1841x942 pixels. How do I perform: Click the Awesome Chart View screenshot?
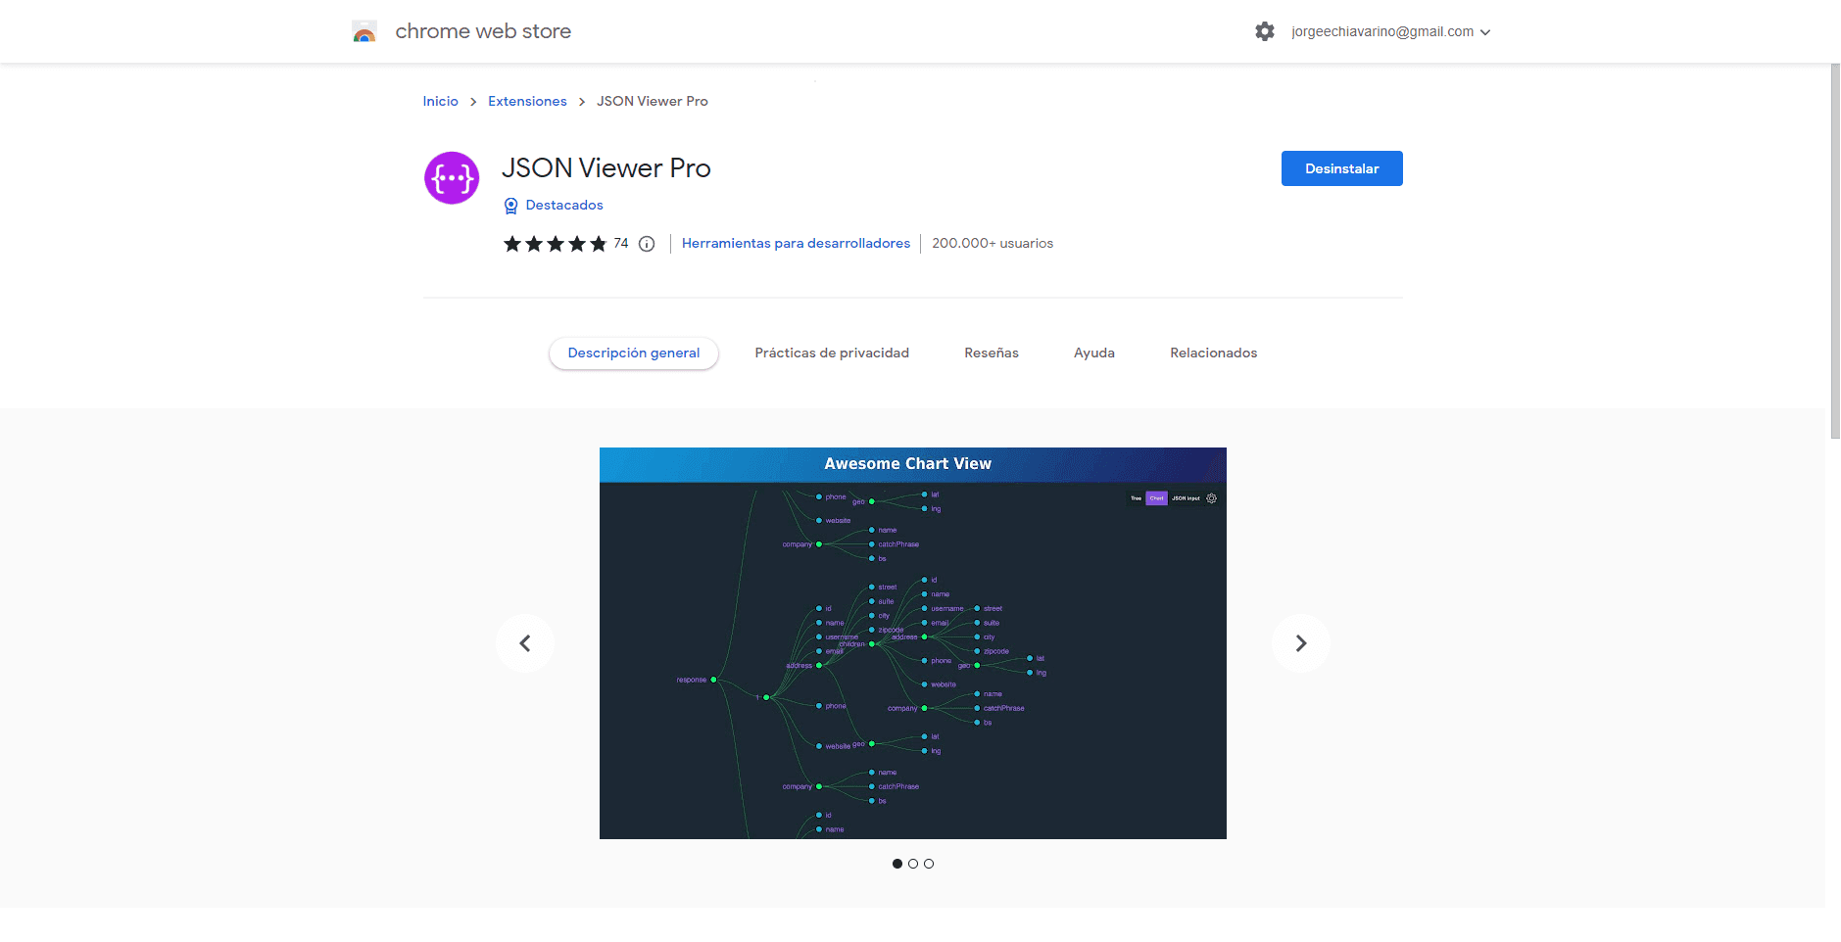coord(913,643)
